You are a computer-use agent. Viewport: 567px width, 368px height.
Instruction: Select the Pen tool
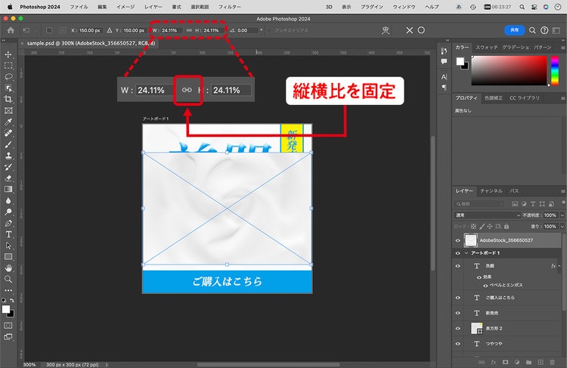click(x=8, y=223)
